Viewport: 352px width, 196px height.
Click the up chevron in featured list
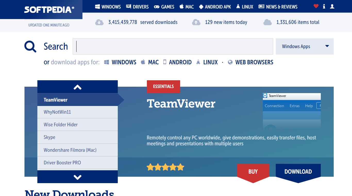tap(78, 87)
